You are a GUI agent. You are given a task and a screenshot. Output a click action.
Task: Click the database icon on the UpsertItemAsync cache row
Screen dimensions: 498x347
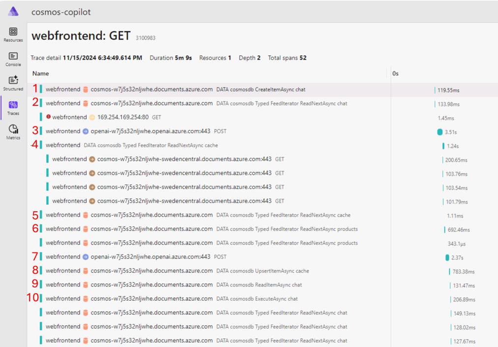(86, 271)
